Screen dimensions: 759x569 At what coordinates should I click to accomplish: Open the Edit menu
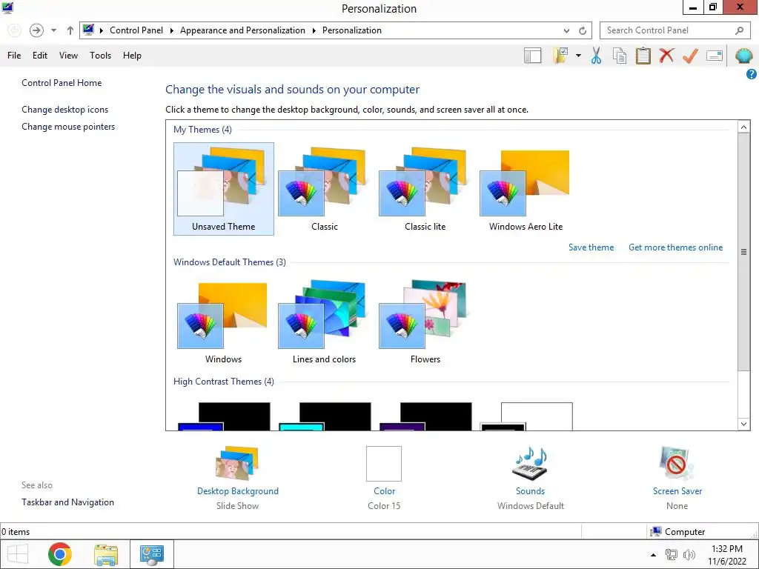[40, 56]
